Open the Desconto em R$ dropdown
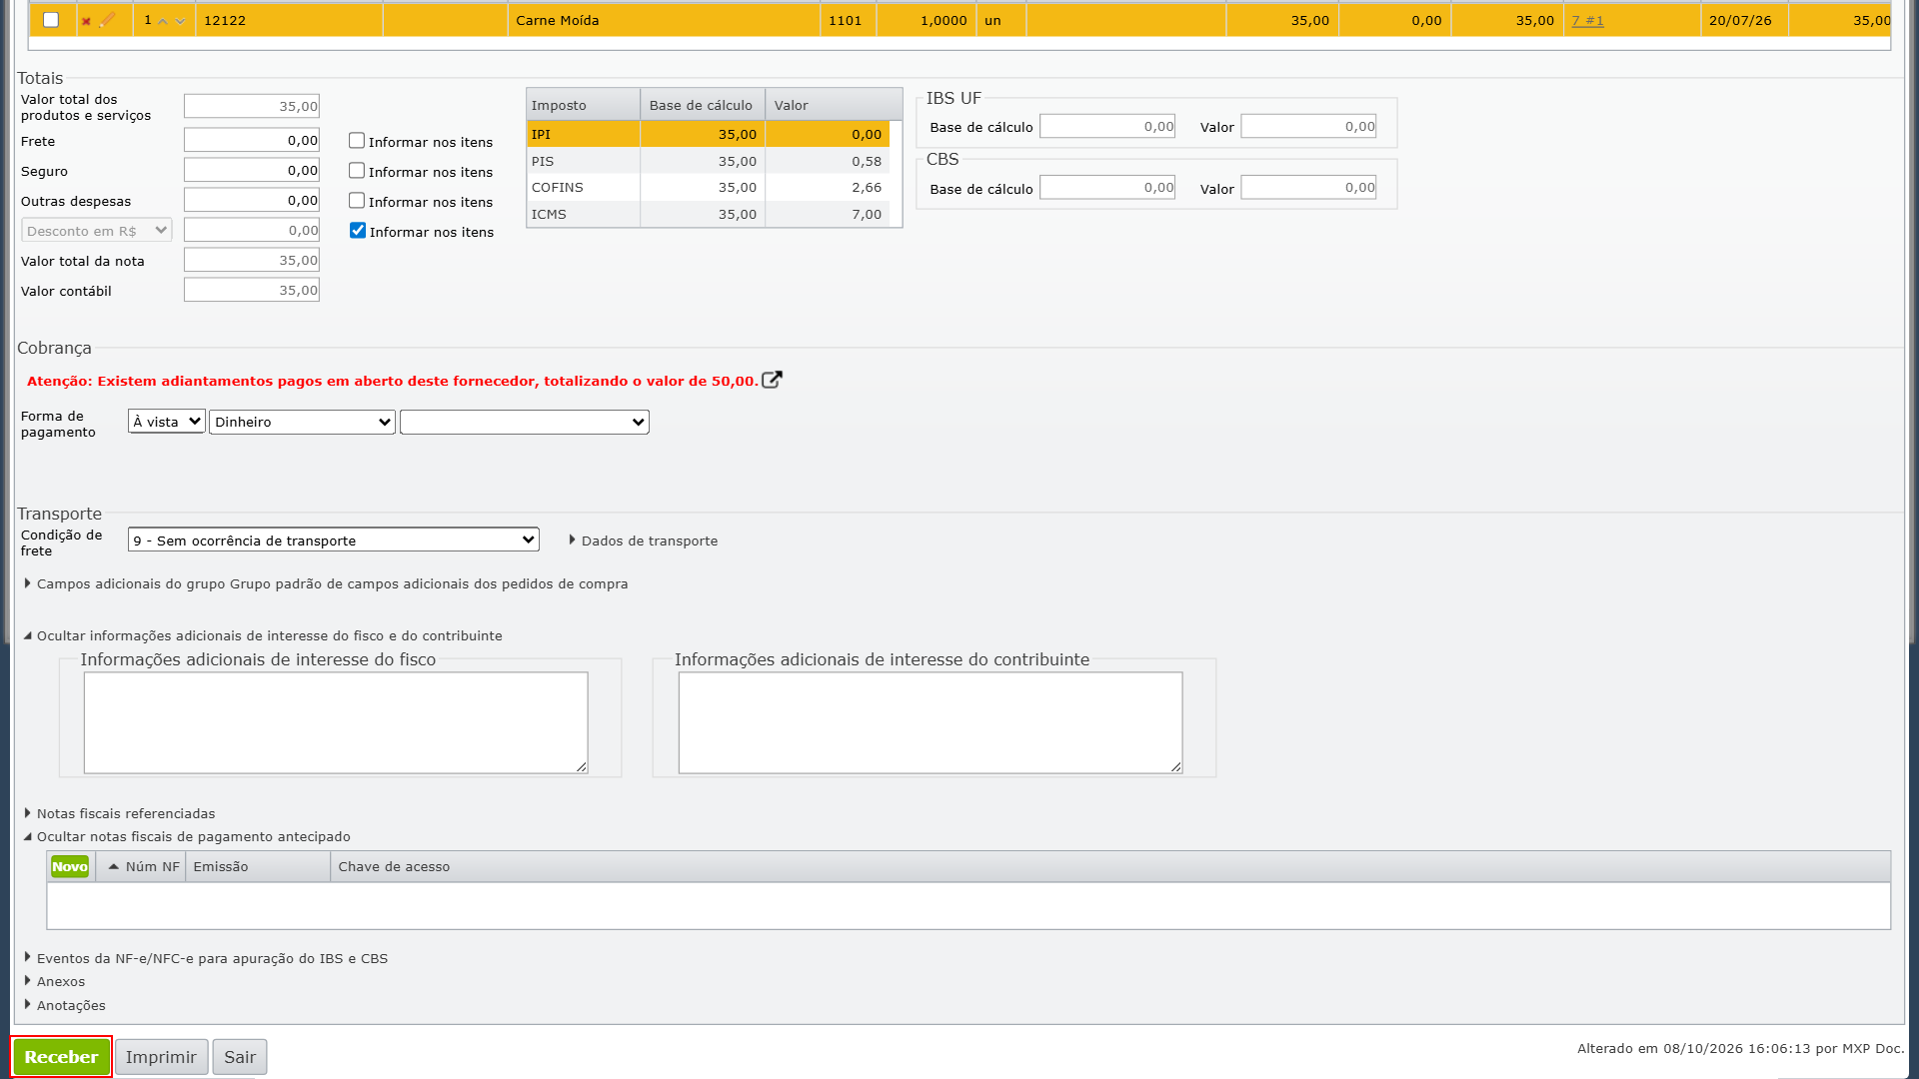This screenshot has height=1079, width=1919. 97,231
